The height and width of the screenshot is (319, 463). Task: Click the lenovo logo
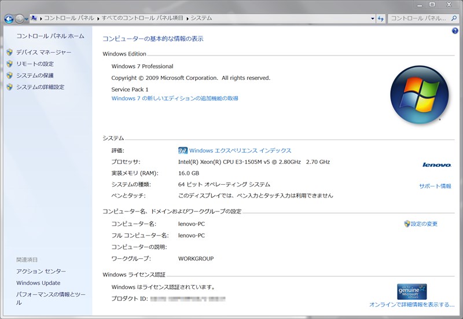tap(437, 165)
